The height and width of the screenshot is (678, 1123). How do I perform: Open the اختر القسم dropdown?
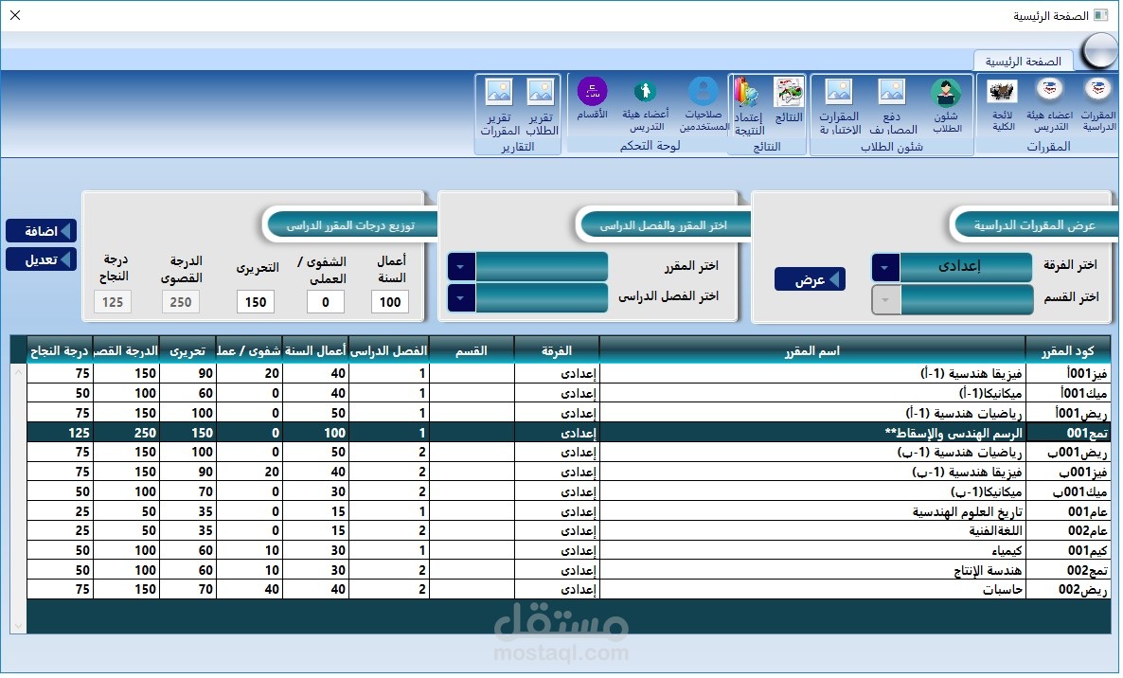(884, 300)
